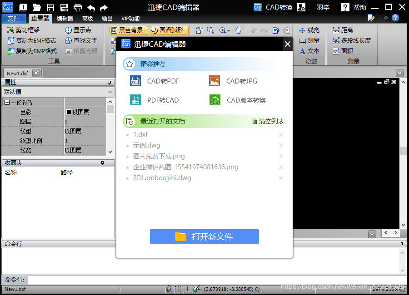The height and width of the screenshot is (295, 409).
Task: Select the pan hand tool
Action: tap(238, 30)
